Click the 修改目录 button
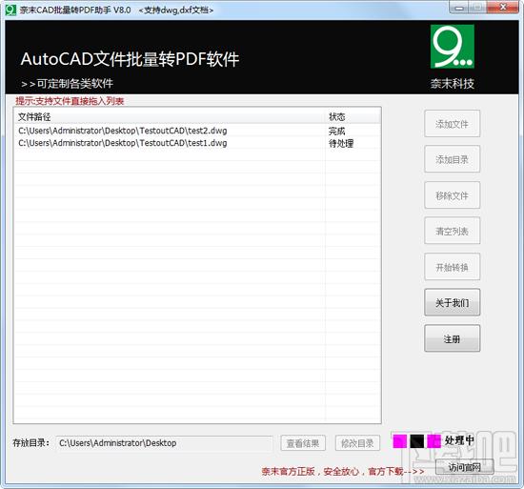Viewport: 524px width, 489px height. [357, 443]
